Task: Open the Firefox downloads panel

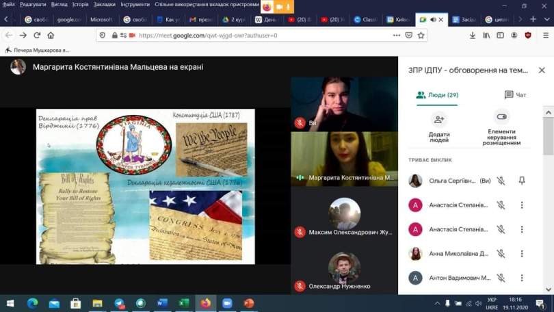Action: click(473, 36)
